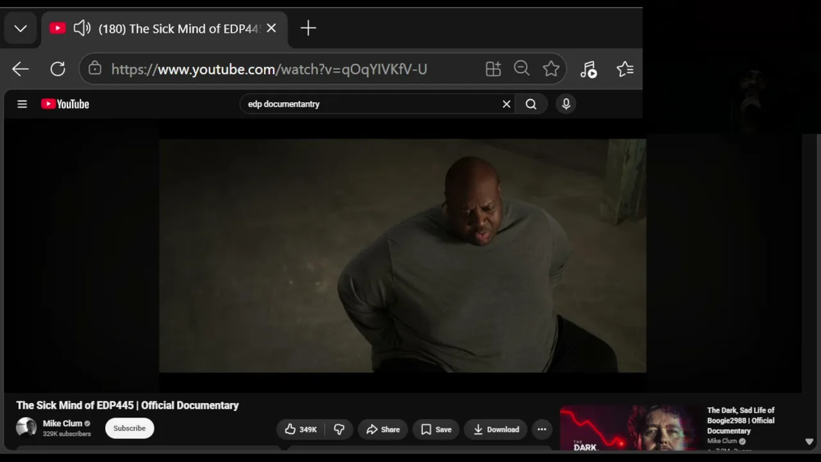Open the apps available icon in address bar
This screenshot has width=821, height=462.
click(x=493, y=69)
